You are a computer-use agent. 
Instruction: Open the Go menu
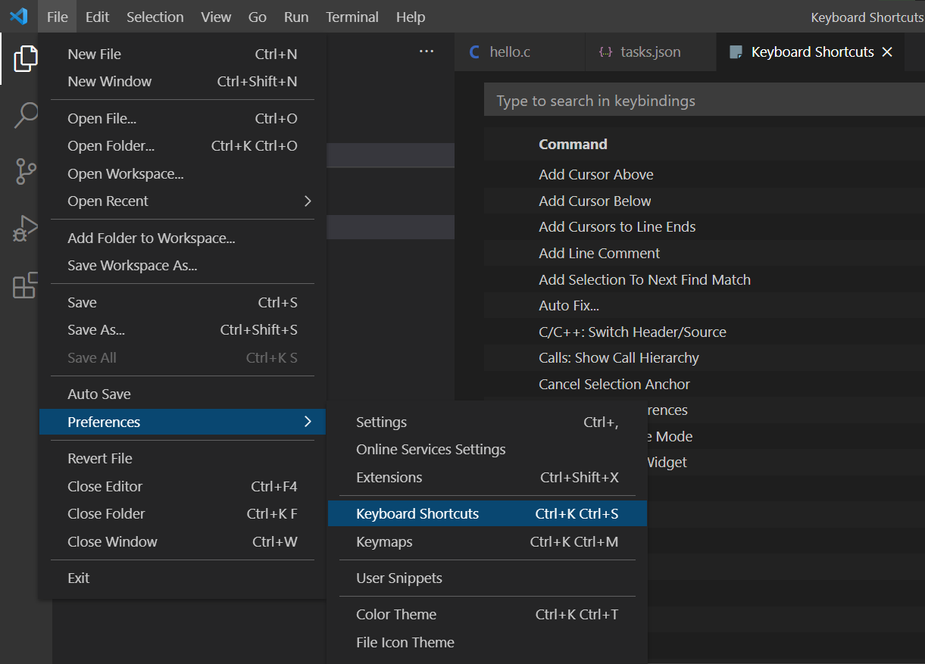[258, 17]
